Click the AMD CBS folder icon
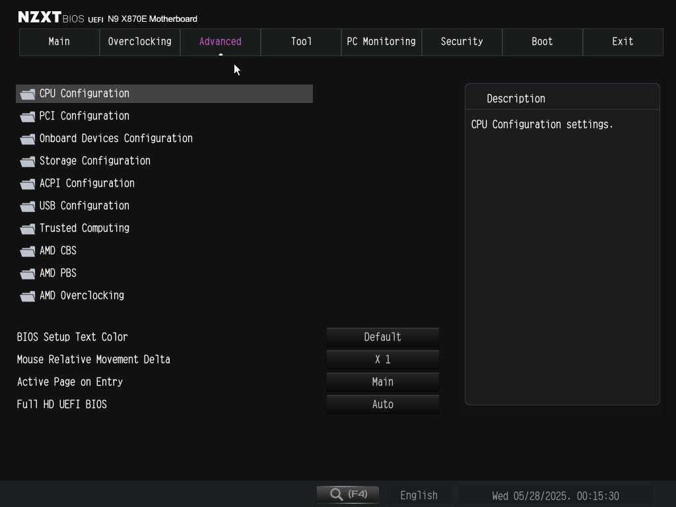Viewport: 676px width, 507px height. click(x=28, y=251)
